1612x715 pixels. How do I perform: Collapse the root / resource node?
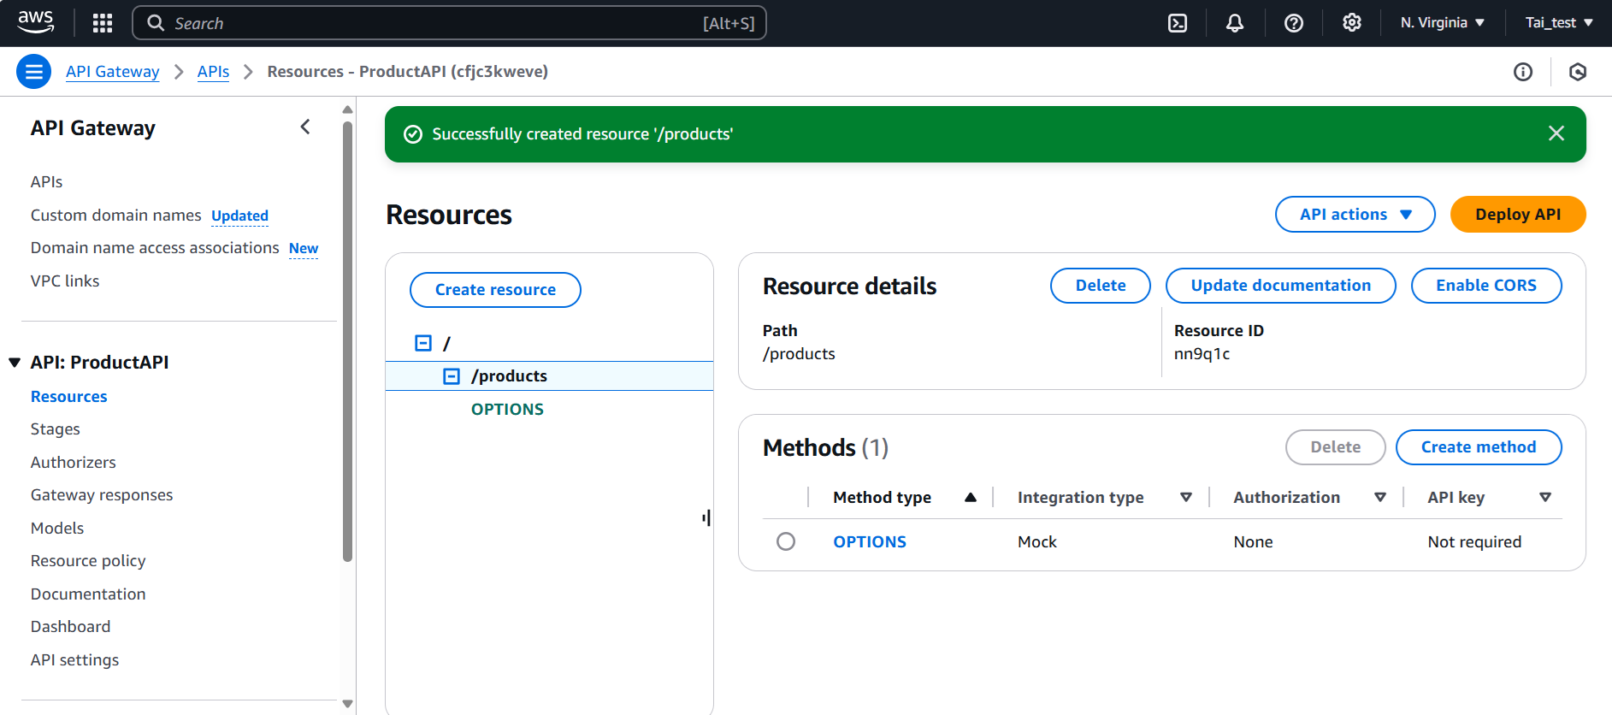423,343
